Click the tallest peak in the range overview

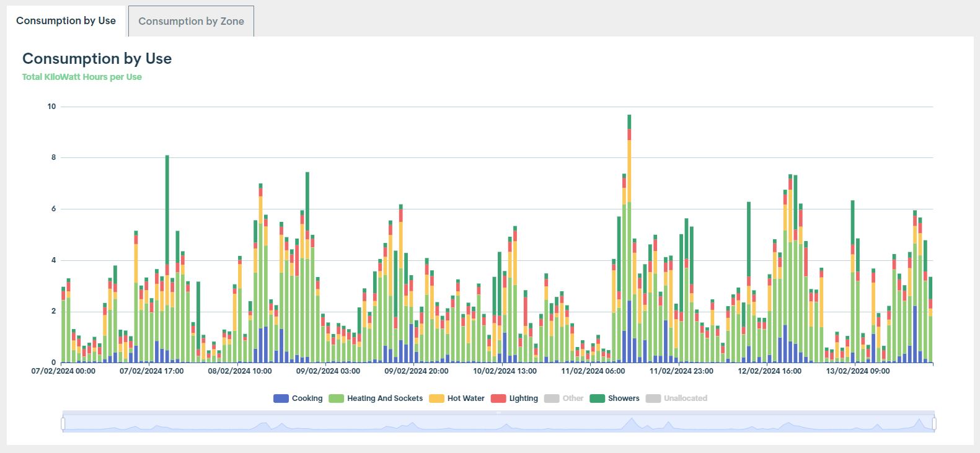[631, 424]
